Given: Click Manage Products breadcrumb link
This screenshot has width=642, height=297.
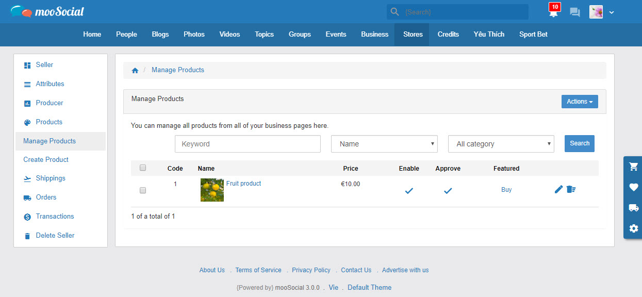Looking at the screenshot, I should [x=178, y=70].
